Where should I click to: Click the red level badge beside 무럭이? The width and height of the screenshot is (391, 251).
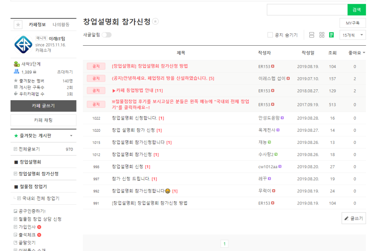point(274,191)
